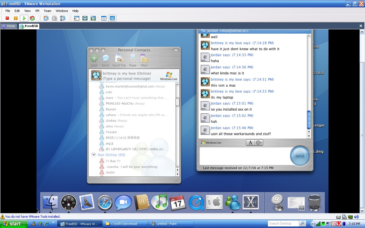Image resolution: width=365 pixels, height=228 pixels.
Task: Select contact Yusuke in the list
Action: click(x=111, y=132)
